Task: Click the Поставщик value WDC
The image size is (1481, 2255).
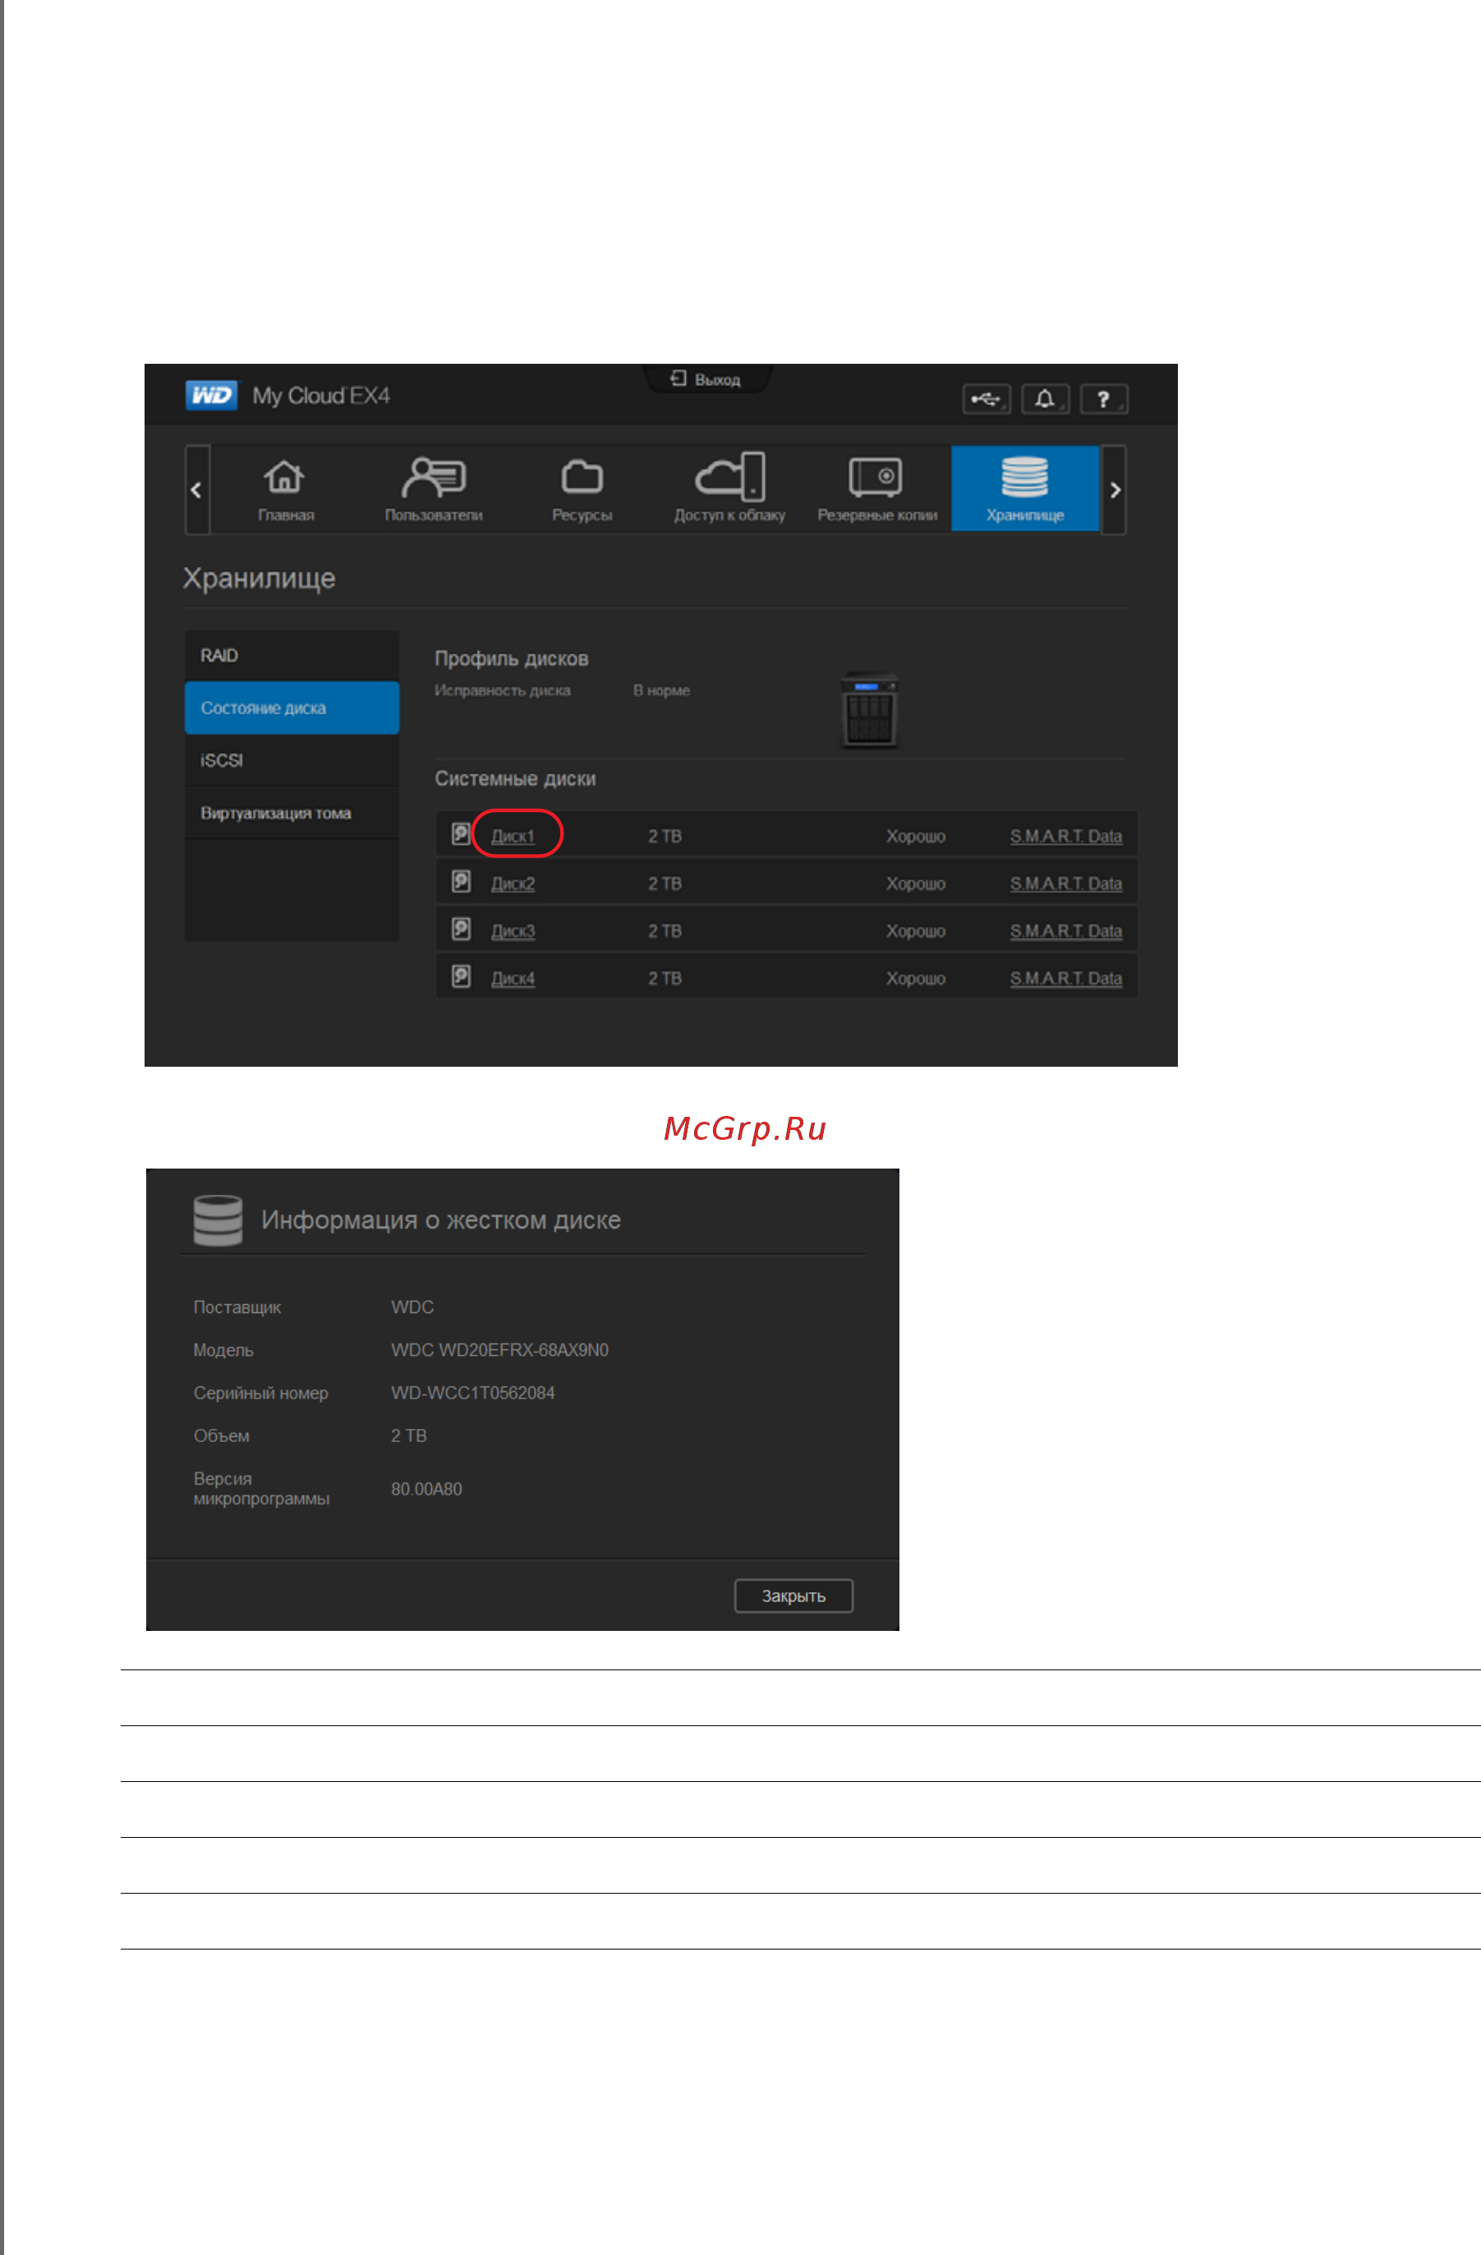Action: 412,1307
